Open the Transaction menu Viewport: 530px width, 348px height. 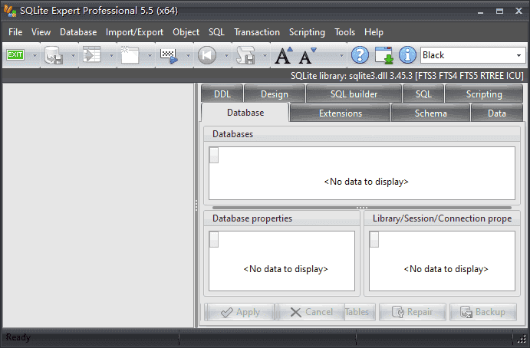pyautogui.click(x=257, y=32)
